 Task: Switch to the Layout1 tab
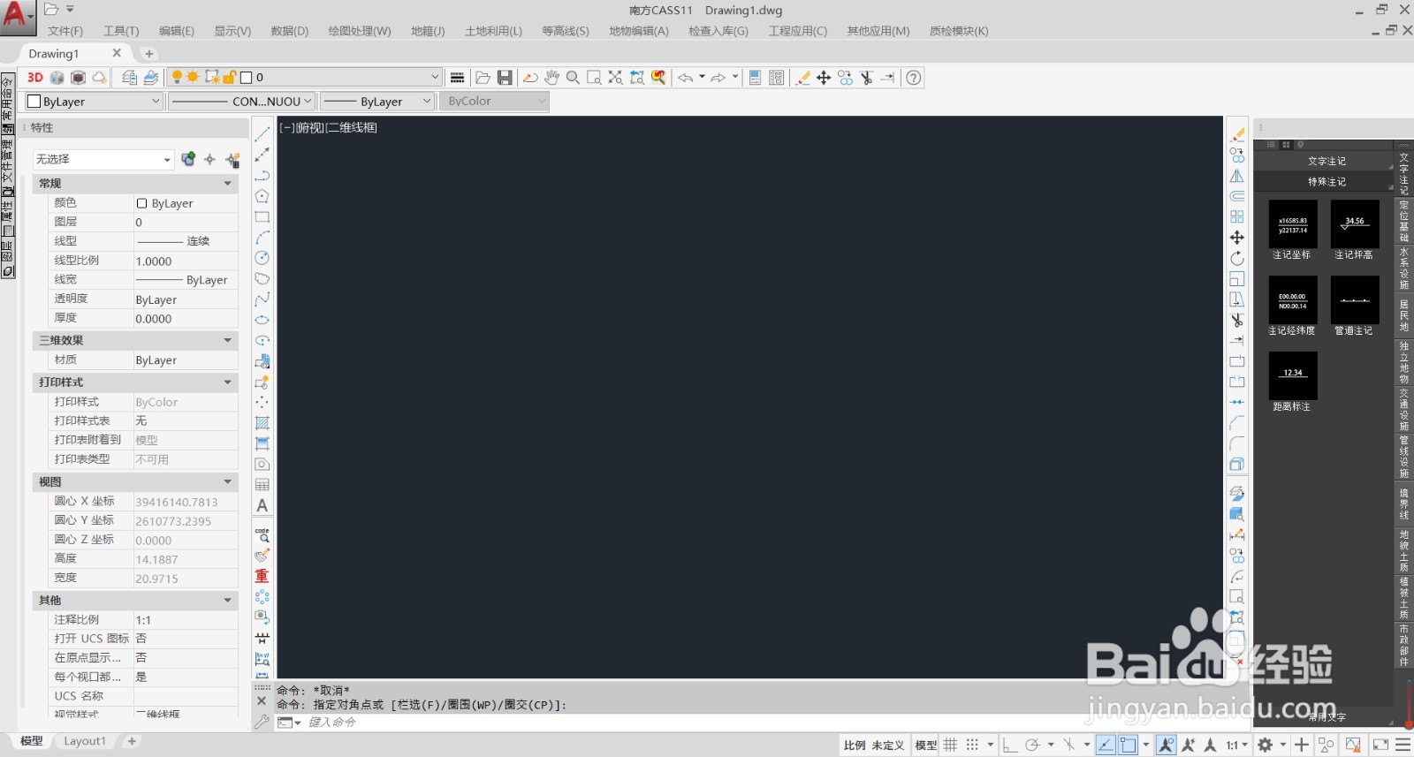pyautogui.click(x=85, y=742)
